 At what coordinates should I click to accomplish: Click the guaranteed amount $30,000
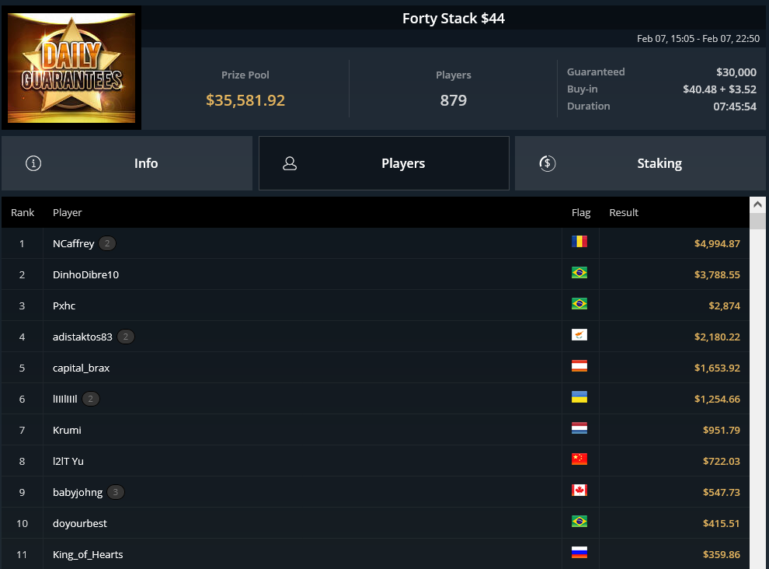736,72
